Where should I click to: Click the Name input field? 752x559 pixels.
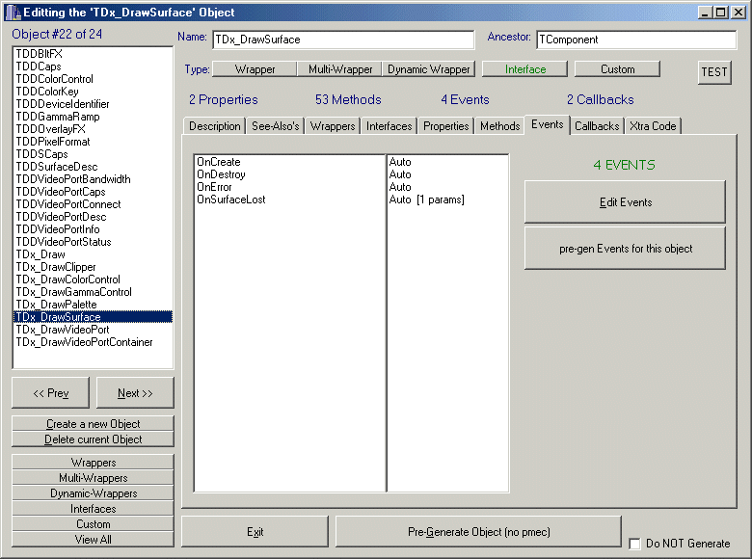(342, 40)
